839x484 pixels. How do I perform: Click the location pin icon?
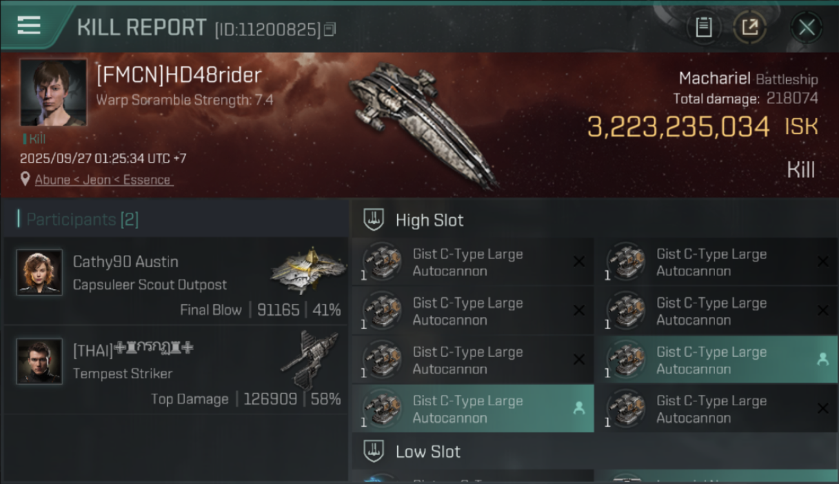(x=25, y=179)
